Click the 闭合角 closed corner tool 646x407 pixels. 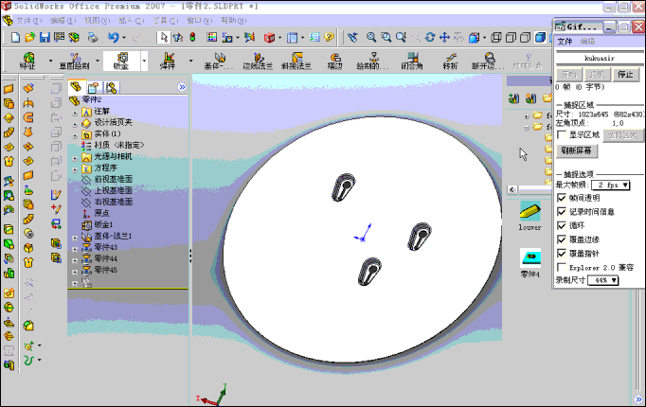411,61
